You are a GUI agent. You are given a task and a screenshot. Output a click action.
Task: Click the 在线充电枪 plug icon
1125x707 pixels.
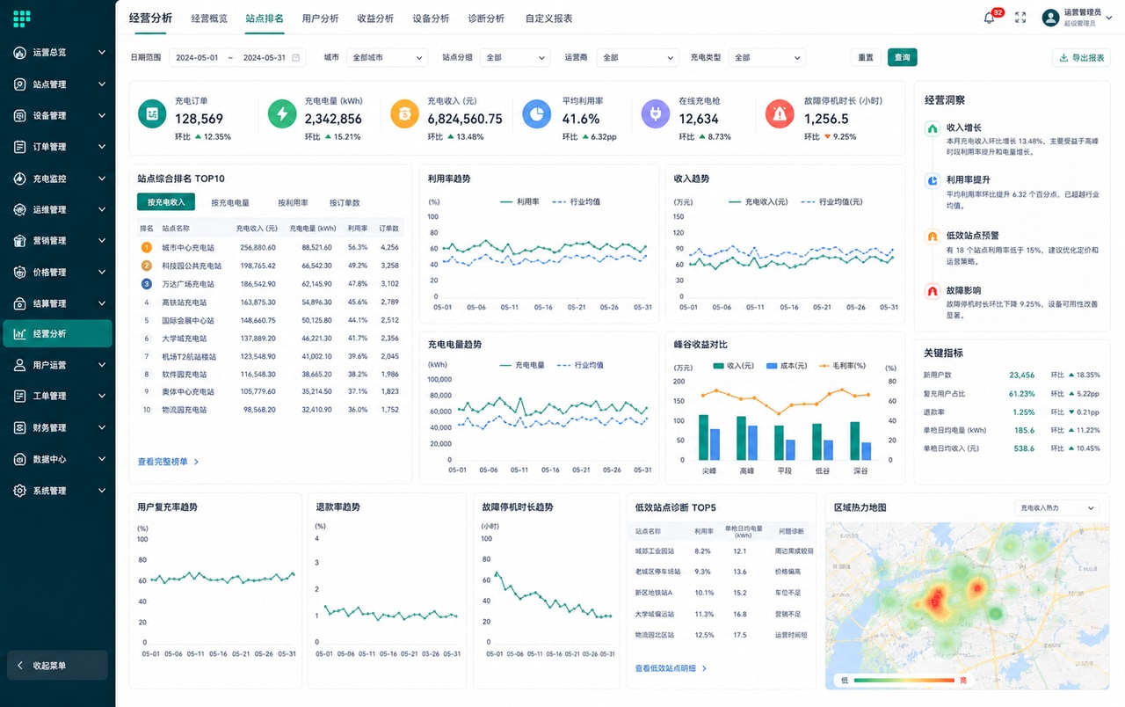point(656,113)
